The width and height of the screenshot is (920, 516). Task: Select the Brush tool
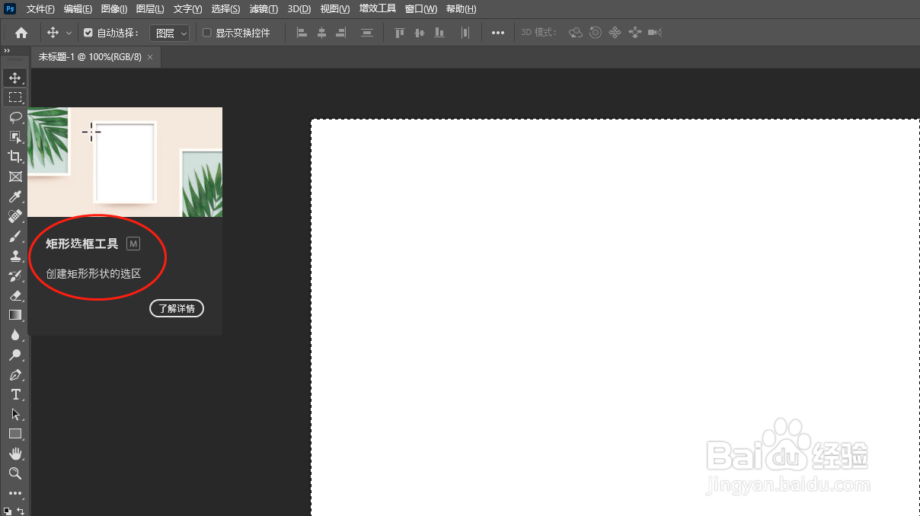tap(14, 236)
